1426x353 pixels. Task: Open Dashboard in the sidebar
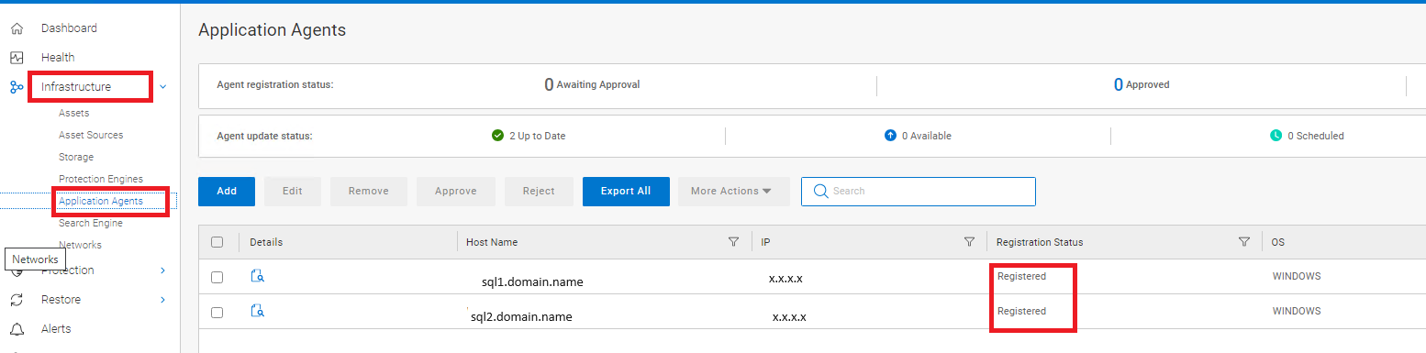point(69,28)
